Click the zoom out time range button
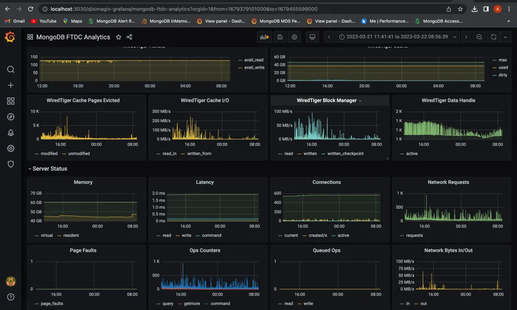The height and width of the screenshot is (310, 517). click(479, 37)
